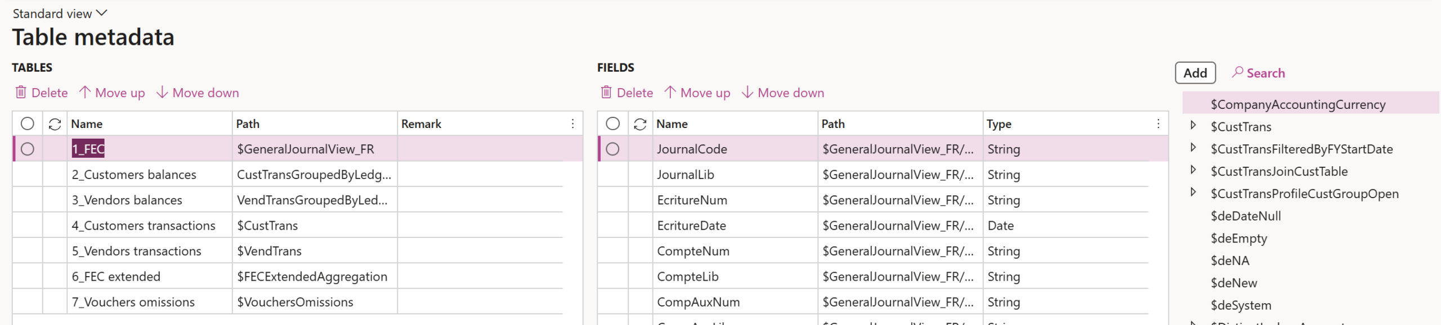The height and width of the screenshot is (325, 1441).
Task: Click the Fields Delete trash icon
Action: point(606,93)
